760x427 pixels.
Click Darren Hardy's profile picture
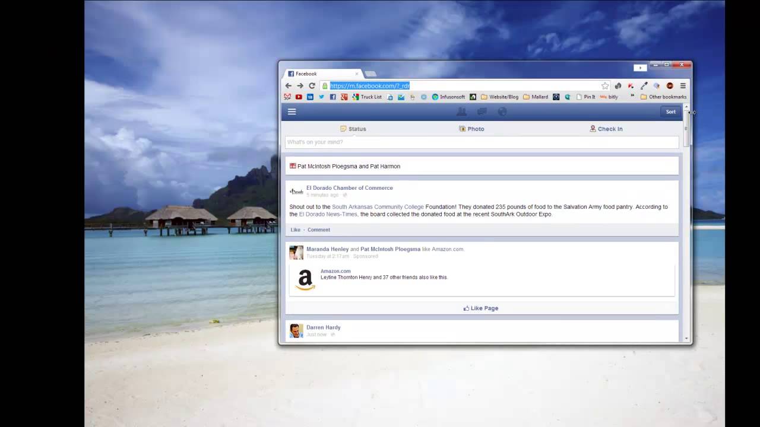pyautogui.click(x=296, y=331)
